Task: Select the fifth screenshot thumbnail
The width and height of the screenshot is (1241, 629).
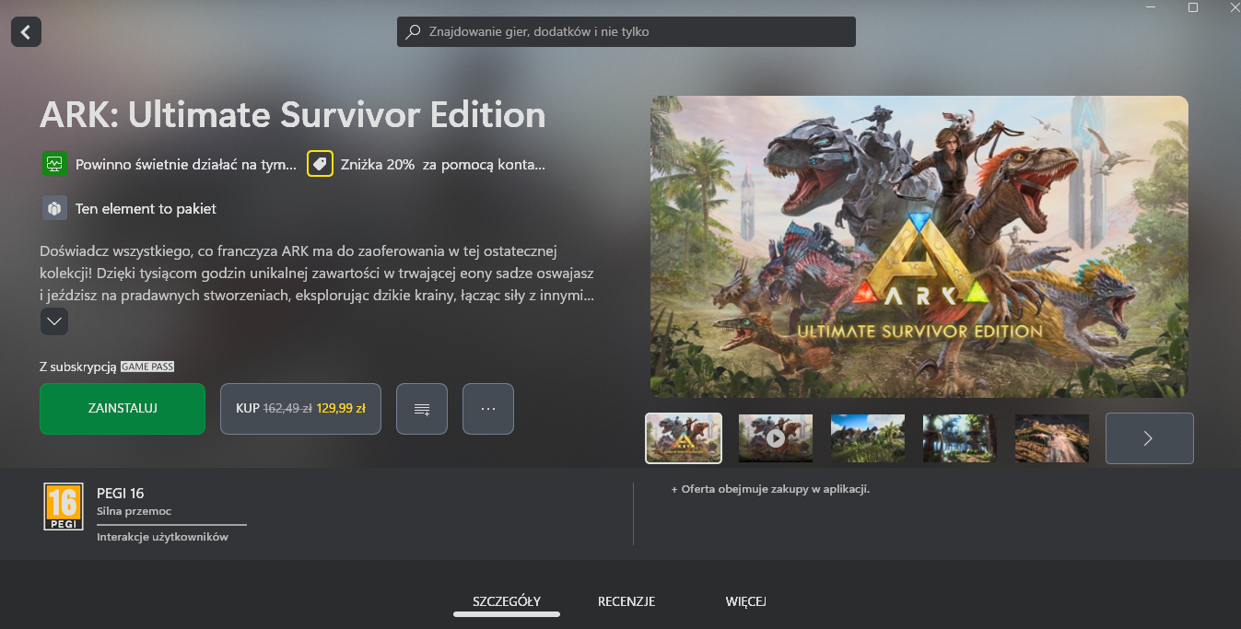Action: click(1052, 438)
